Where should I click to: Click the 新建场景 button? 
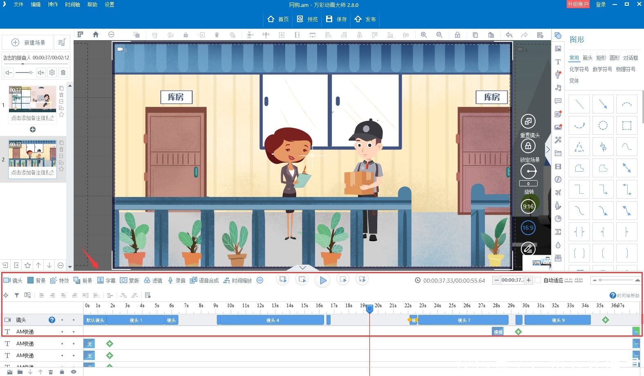pos(28,42)
